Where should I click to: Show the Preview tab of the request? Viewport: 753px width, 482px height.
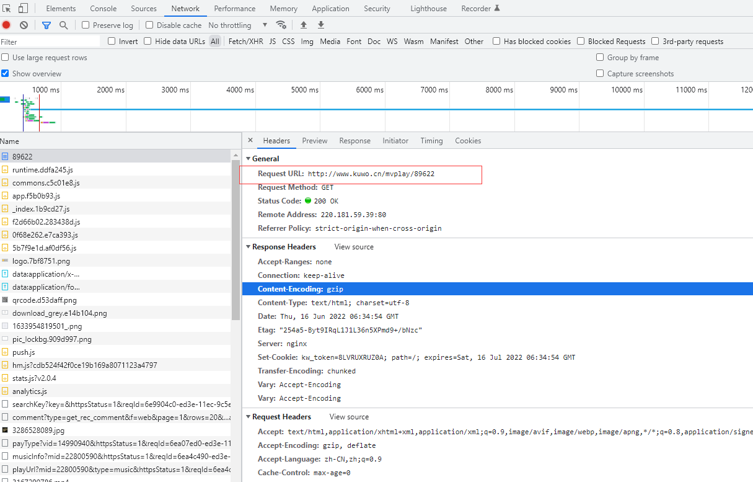(x=315, y=141)
